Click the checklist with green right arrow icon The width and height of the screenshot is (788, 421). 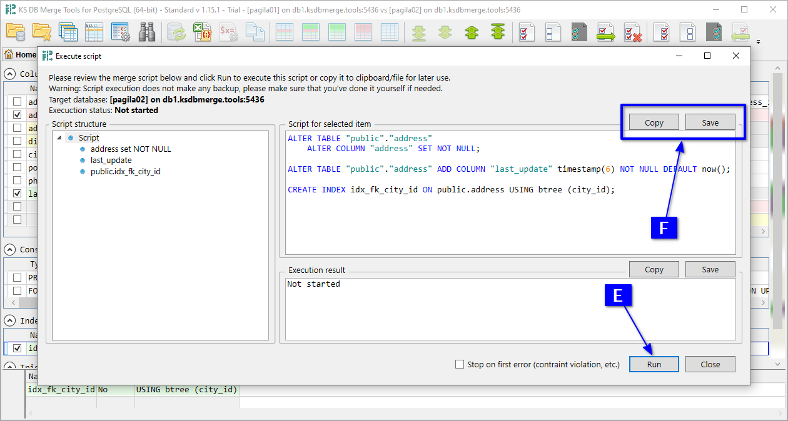click(x=605, y=32)
